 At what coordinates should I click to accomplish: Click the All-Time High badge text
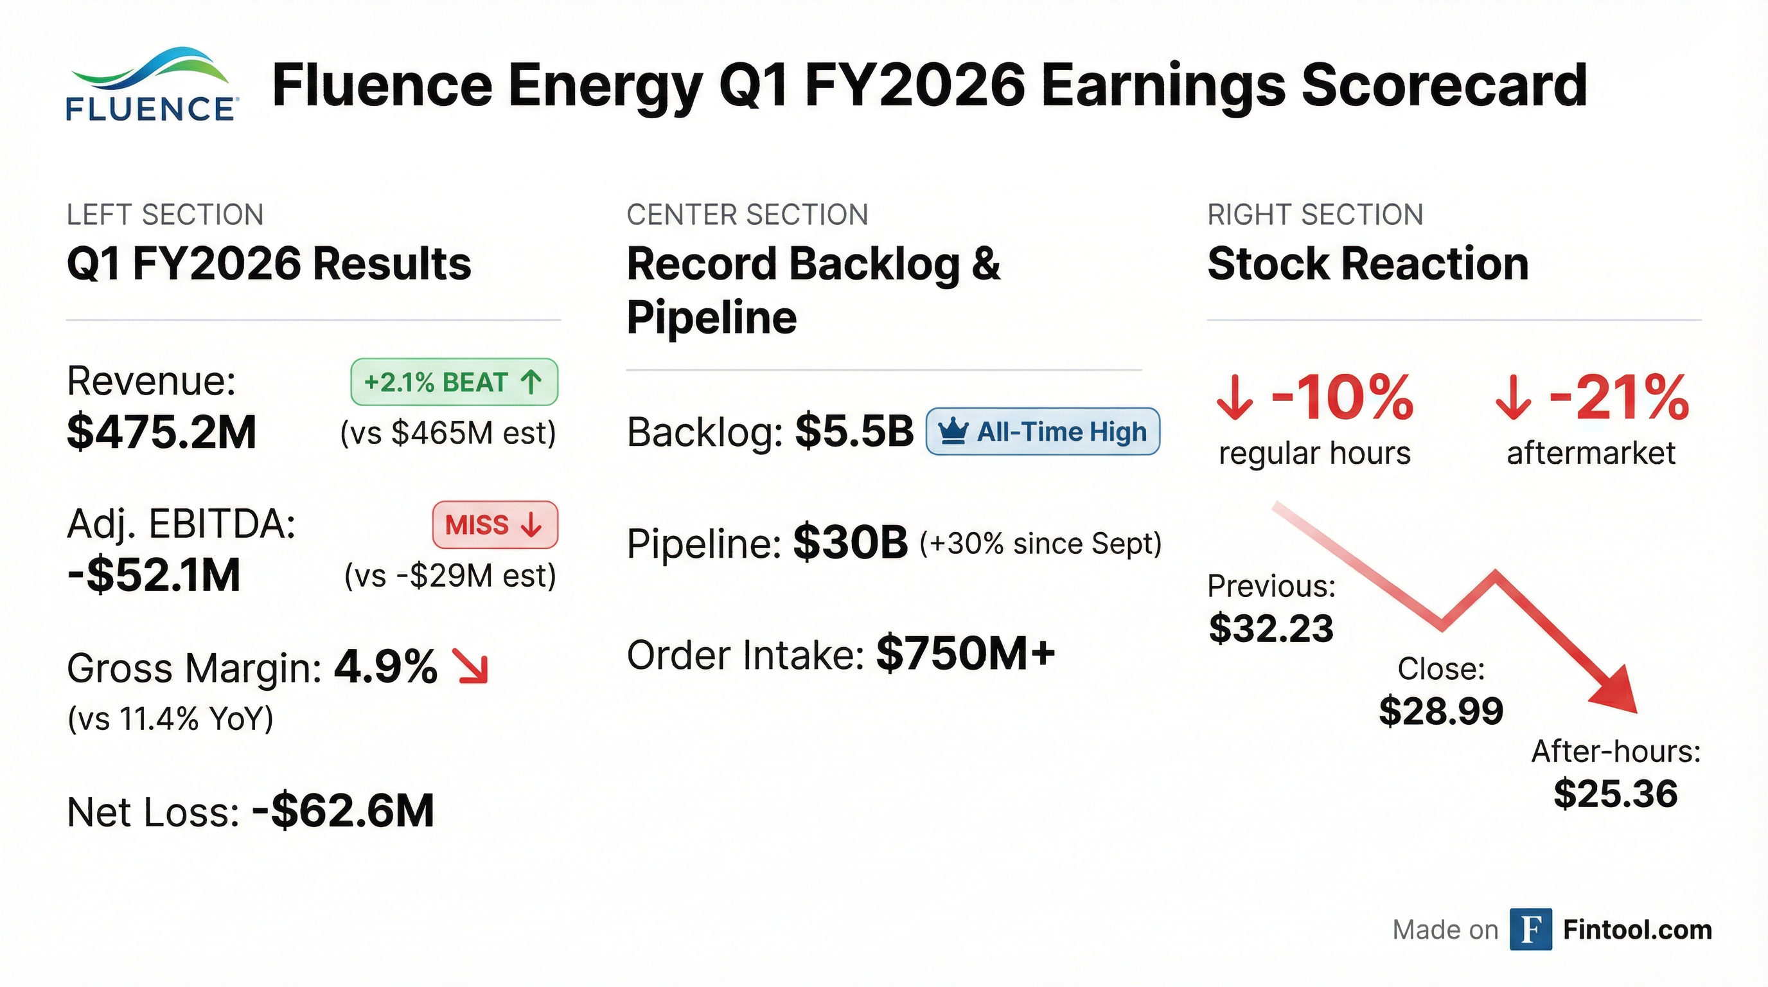click(1061, 432)
